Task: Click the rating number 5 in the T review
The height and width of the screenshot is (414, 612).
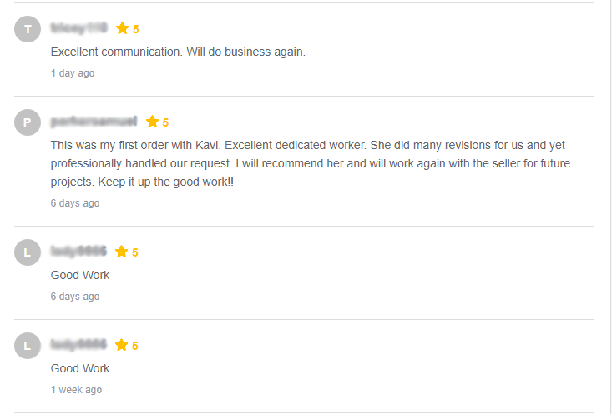Action: pos(136,30)
